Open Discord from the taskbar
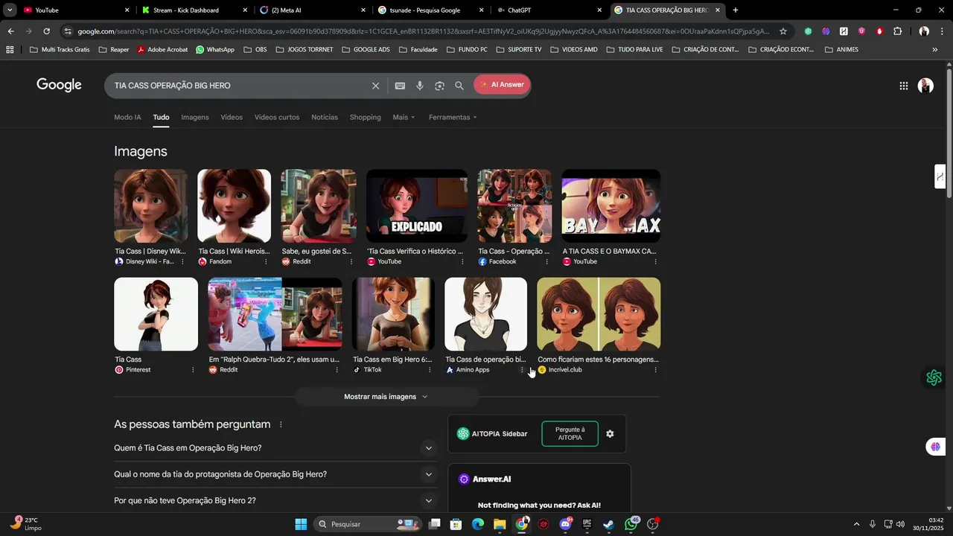Screen dimensions: 953x536 pos(565,524)
